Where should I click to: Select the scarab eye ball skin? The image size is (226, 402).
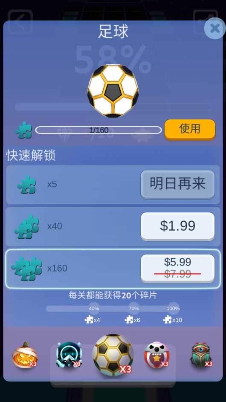click(x=201, y=355)
